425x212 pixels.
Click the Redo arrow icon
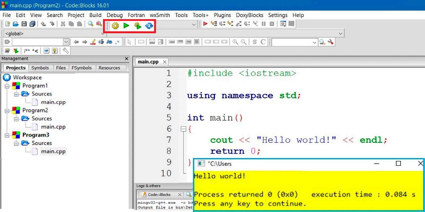pos(52,24)
